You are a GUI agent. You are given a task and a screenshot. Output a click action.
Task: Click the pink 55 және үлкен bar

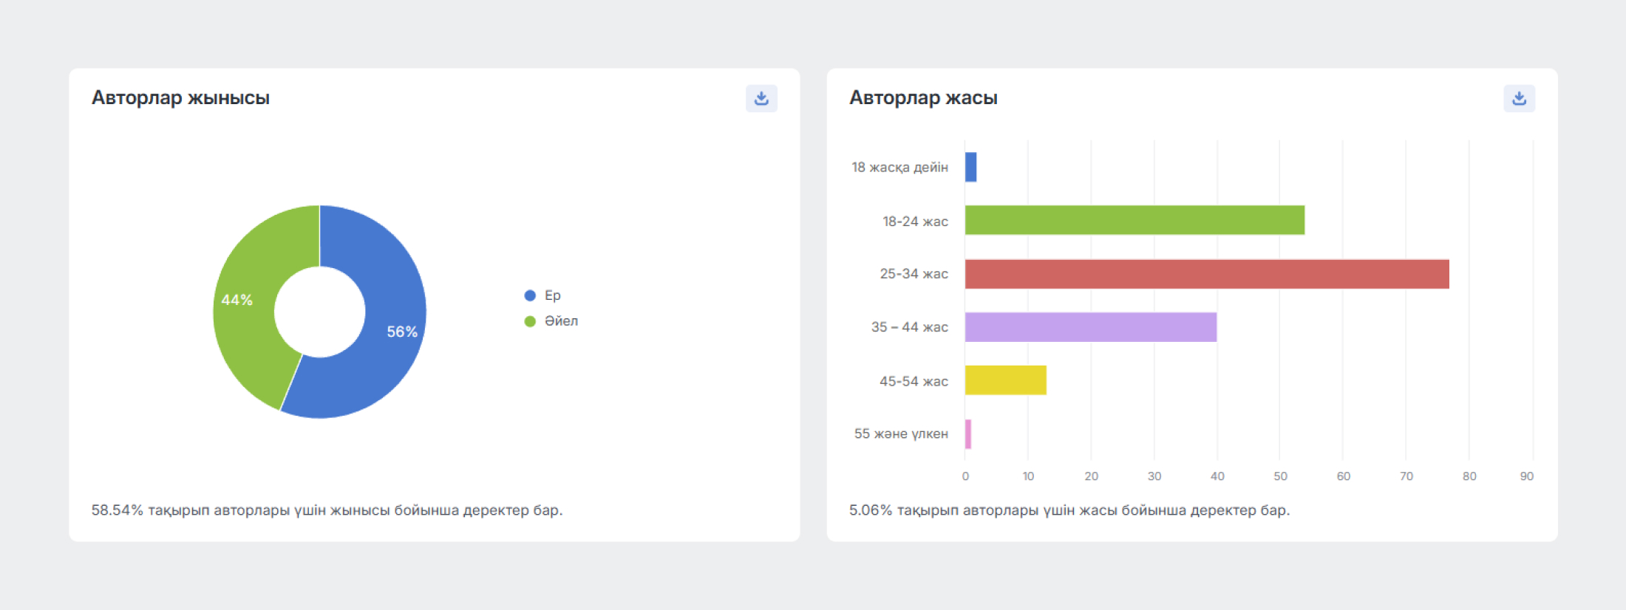(x=968, y=434)
